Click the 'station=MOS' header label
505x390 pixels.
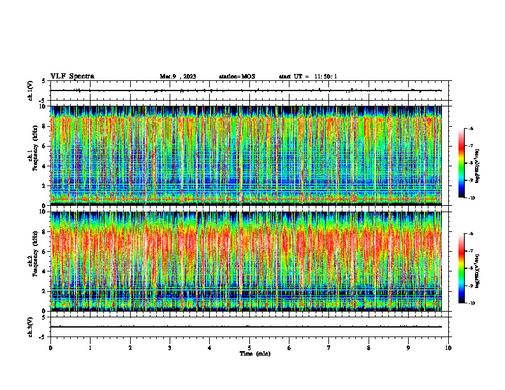pos(237,76)
